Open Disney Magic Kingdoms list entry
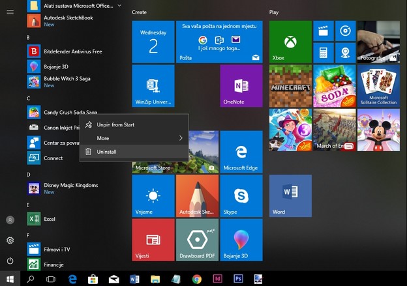Image resolution: width=407 pixels, height=286 pixels. [74, 188]
